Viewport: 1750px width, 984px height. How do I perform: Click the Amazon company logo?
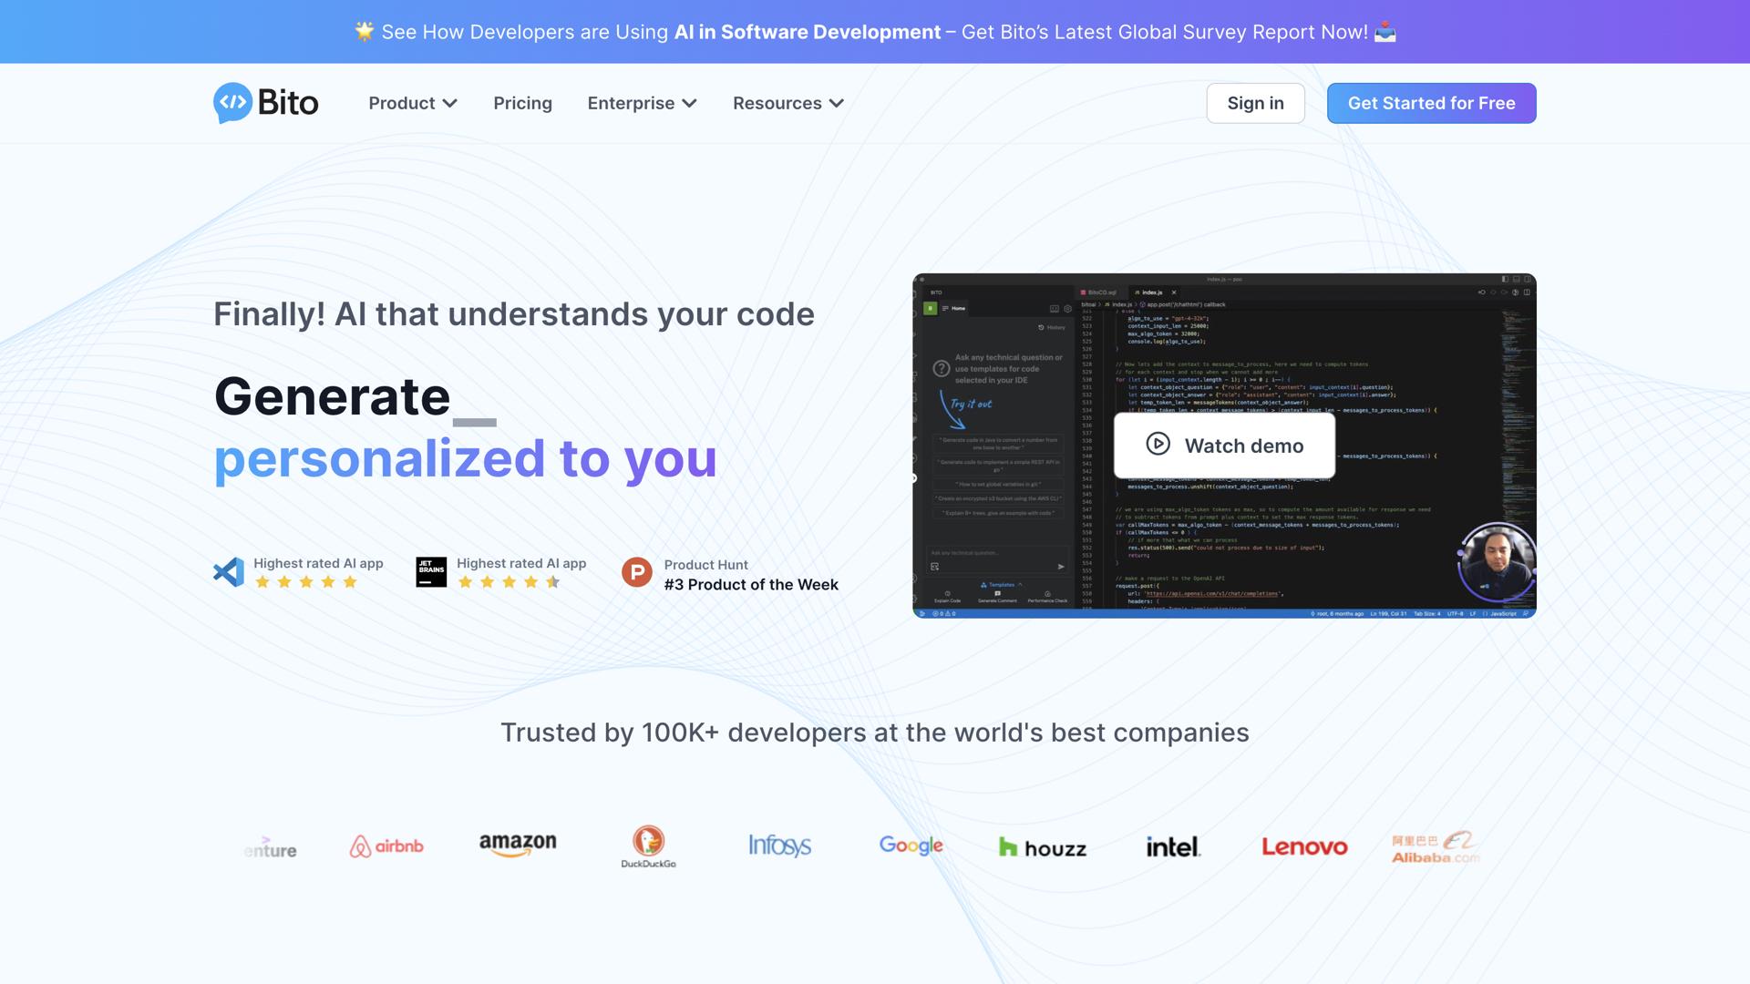pos(518,845)
